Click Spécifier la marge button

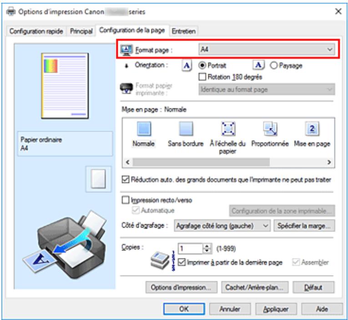point(304,226)
